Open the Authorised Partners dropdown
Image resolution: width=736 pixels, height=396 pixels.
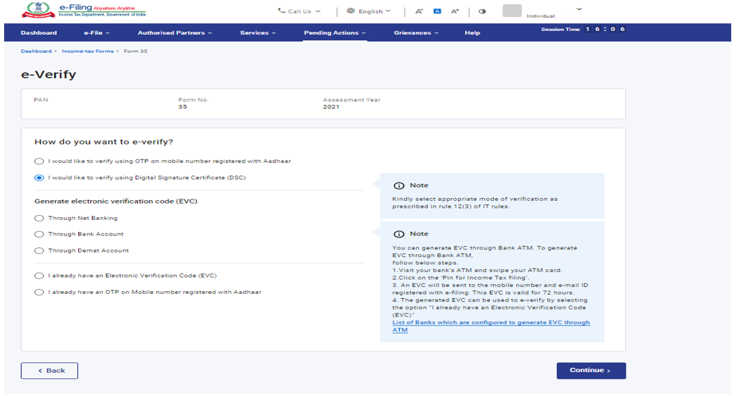point(175,33)
